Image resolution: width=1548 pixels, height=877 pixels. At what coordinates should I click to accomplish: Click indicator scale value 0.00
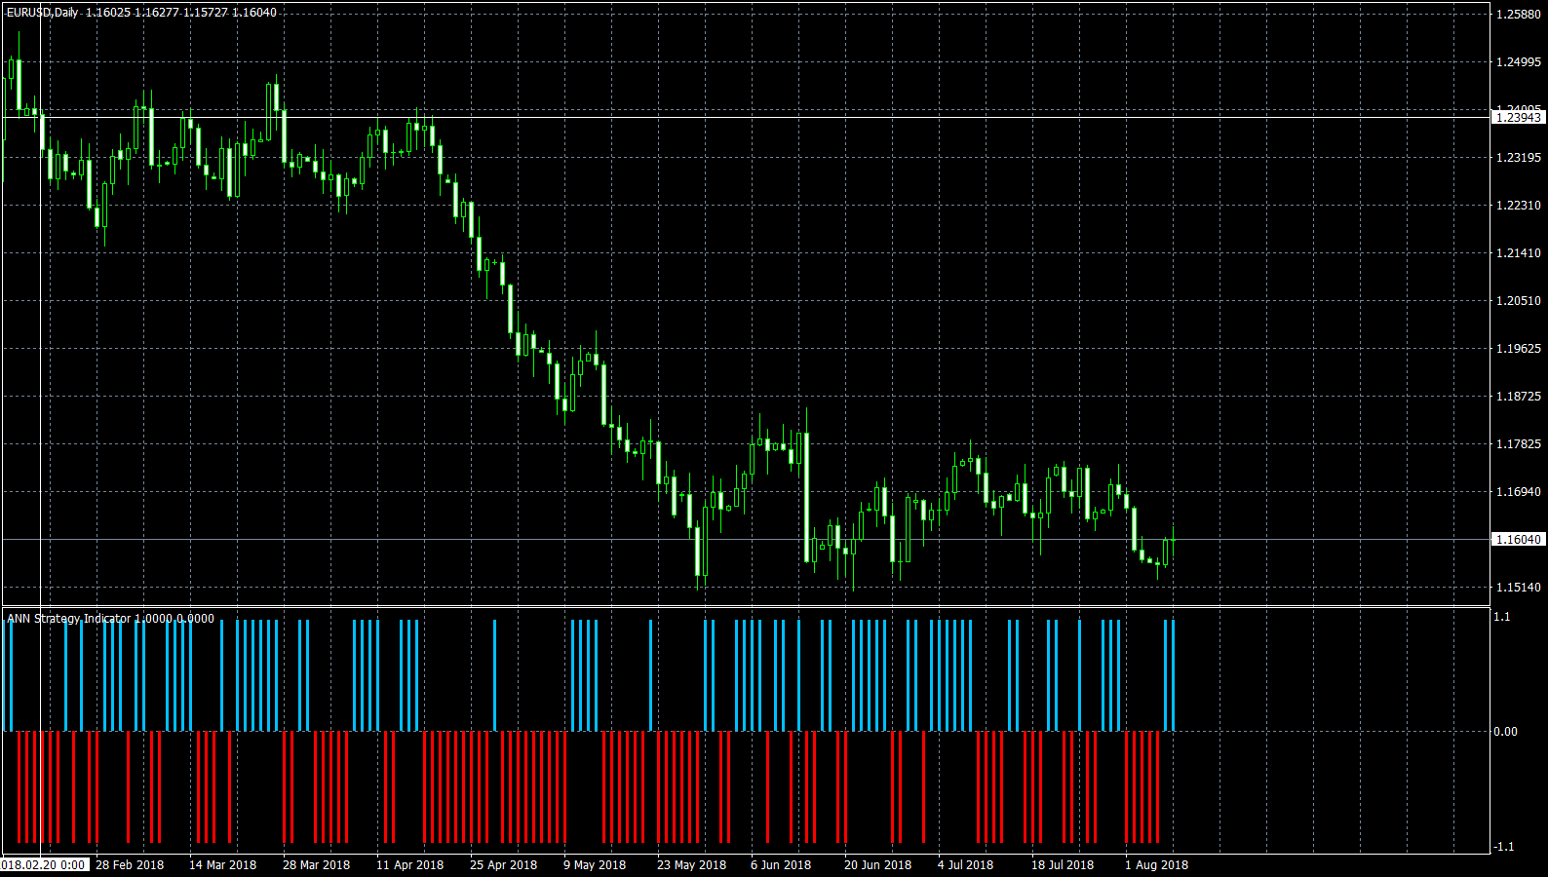coord(1505,732)
